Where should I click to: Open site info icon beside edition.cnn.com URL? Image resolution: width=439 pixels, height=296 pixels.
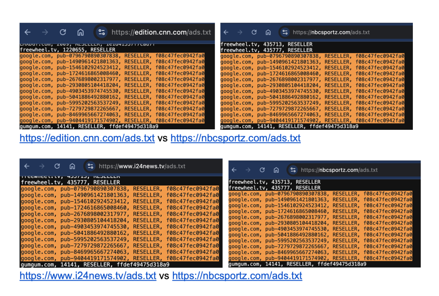(x=101, y=32)
